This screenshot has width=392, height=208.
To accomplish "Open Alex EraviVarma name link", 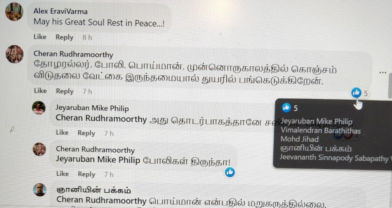I will pyautogui.click(x=60, y=12).
